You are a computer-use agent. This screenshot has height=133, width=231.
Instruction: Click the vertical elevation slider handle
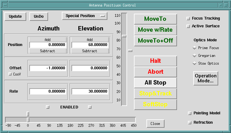click(x=124, y=36)
